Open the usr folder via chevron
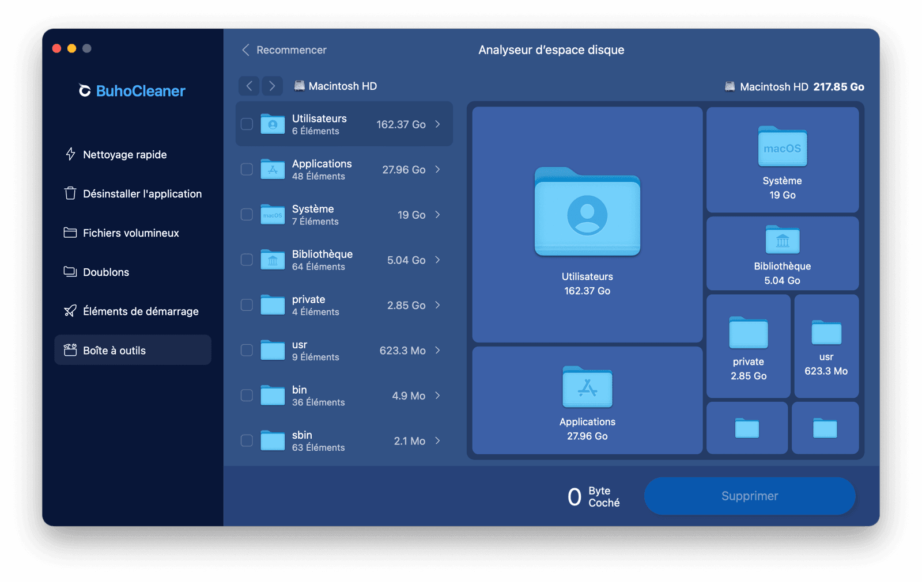Viewport: 922px width, 582px height. (x=439, y=350)
